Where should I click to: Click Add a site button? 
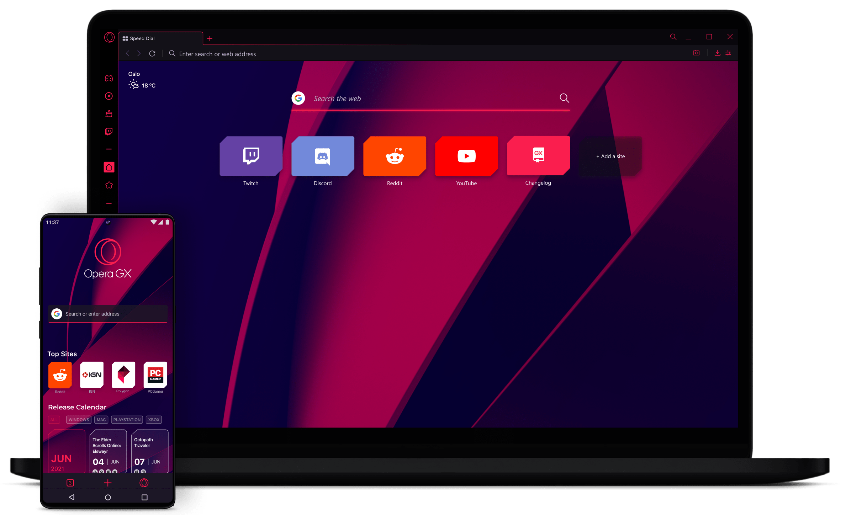point(608,156)
